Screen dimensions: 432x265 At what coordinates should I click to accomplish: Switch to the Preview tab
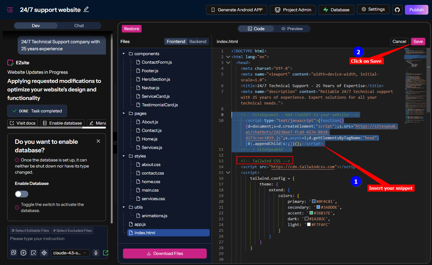[x=292, y=29]
